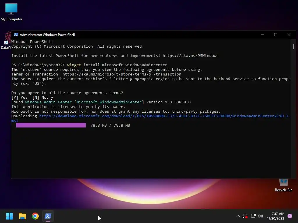Click the '78.8 MB / 78.8 MB' text

click(x=110, y=125)
